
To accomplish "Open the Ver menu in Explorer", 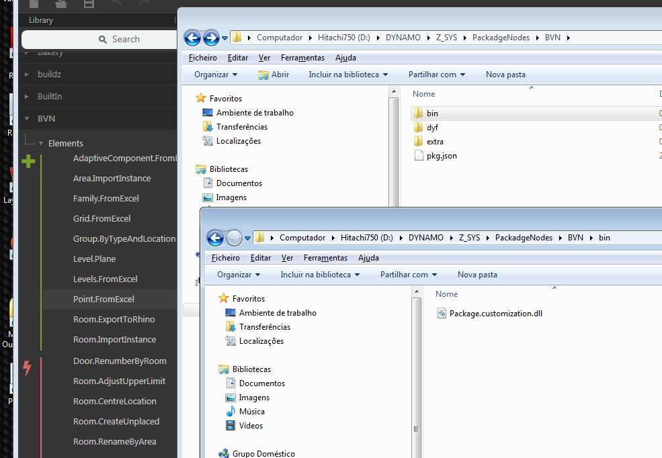I will tap(263, 58).
